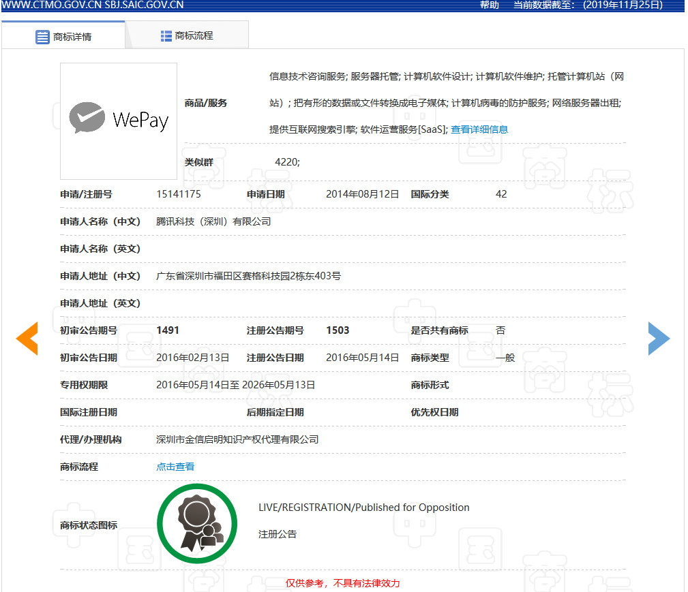688x592 pixels.
Task: Select registration announcement date 2016年05月14日
Action: [x=363, y=358]
